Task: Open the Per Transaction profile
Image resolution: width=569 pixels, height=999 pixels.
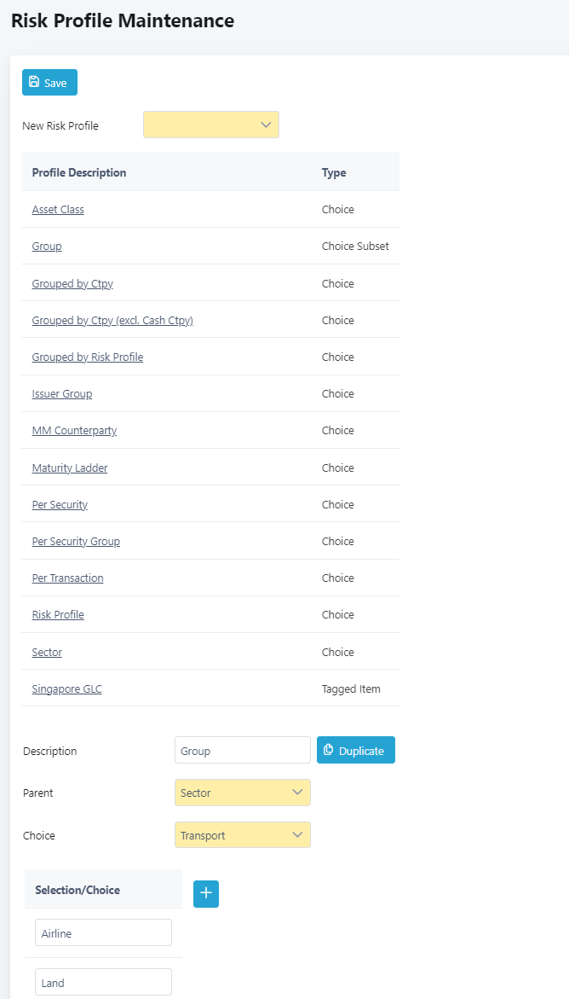Action: [x=67, y=578]
